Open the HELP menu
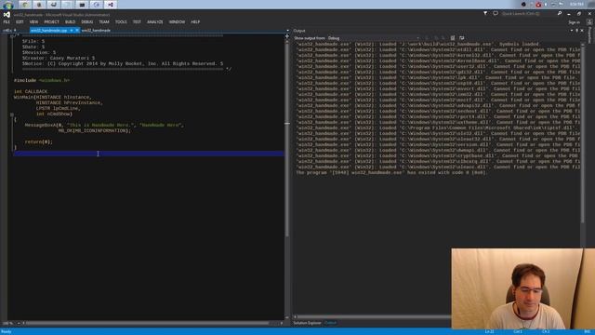This screenshot has width=595, height=335. tap(195, 22)
